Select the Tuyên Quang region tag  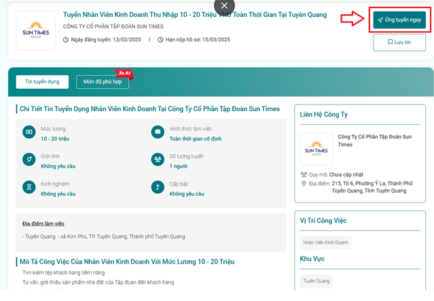point(316,280)
